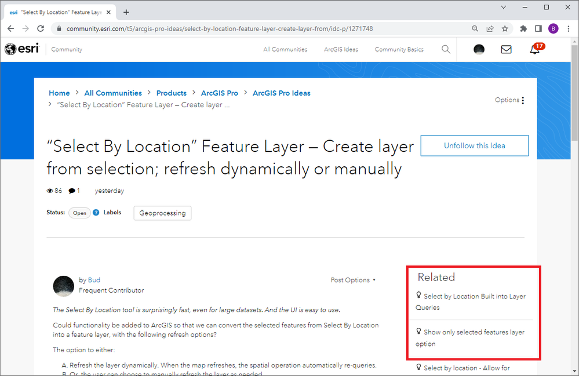
Task: Expand the Post Options dropdown
Action: 353,280
